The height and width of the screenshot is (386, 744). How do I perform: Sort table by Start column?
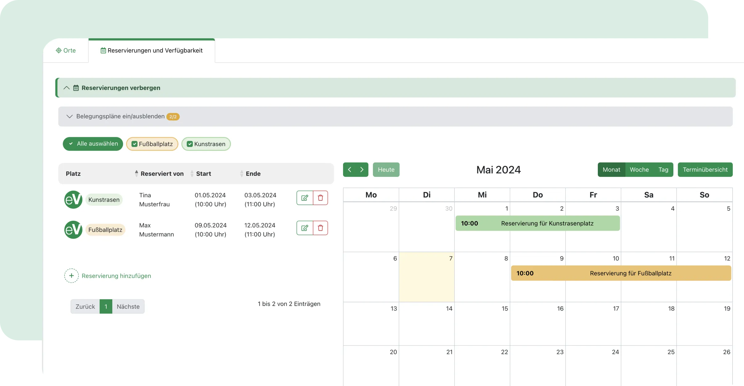tap(203, 174)
